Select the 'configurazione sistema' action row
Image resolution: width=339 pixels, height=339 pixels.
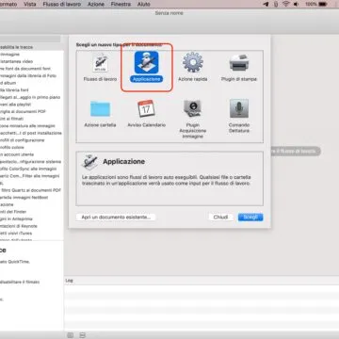[32, 162]
